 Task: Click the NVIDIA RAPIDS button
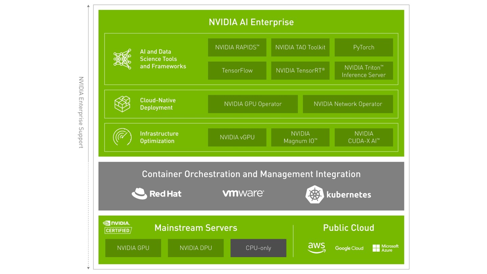tap(237, 47)
